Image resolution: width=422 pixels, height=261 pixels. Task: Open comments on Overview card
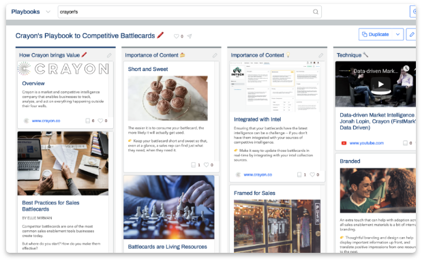coord(87,121)
